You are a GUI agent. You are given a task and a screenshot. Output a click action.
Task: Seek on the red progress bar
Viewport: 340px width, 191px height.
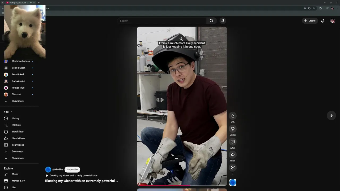pos(182,185)
